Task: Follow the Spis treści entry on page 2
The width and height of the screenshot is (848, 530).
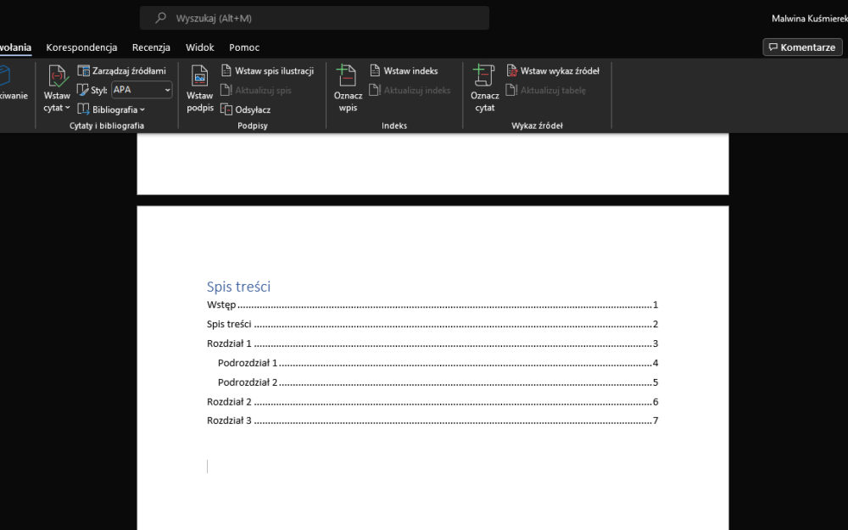Action: click(x=432, y=325)
